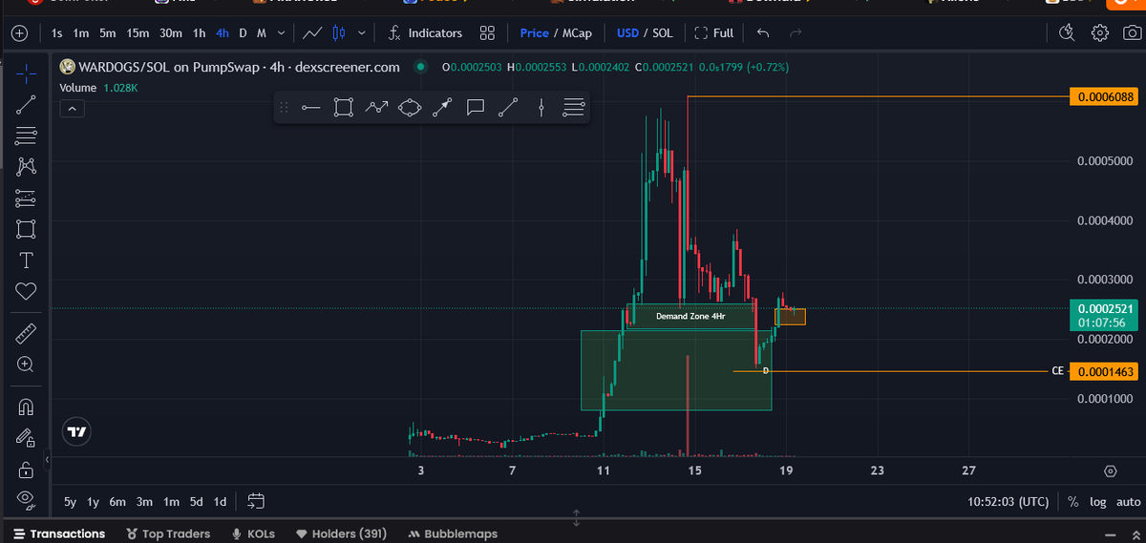
Task: Open chart settings gear
Action: click(1100, 33)
